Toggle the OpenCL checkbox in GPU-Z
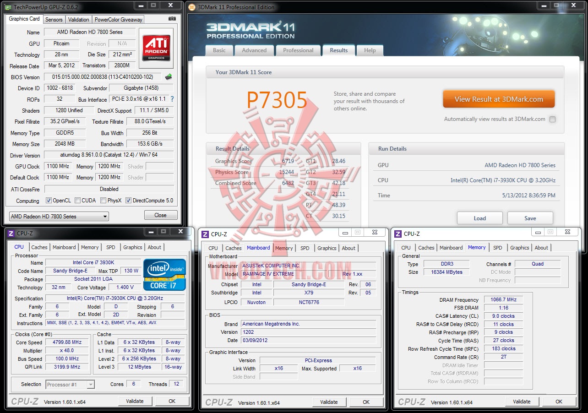588x413 pixels. [x=49, y=201]
